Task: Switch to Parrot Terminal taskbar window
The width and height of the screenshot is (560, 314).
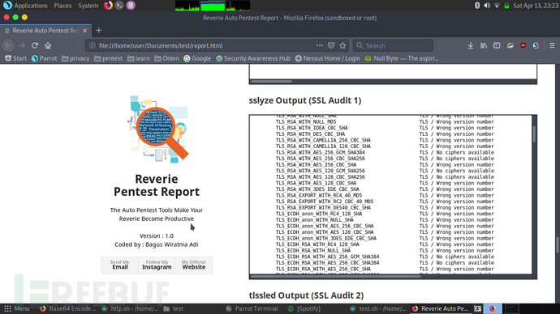Action: pos(252,308)
